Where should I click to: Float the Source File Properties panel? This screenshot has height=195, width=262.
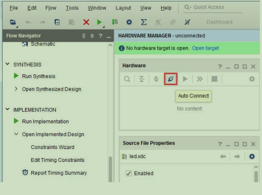click(x=245, y=144)
